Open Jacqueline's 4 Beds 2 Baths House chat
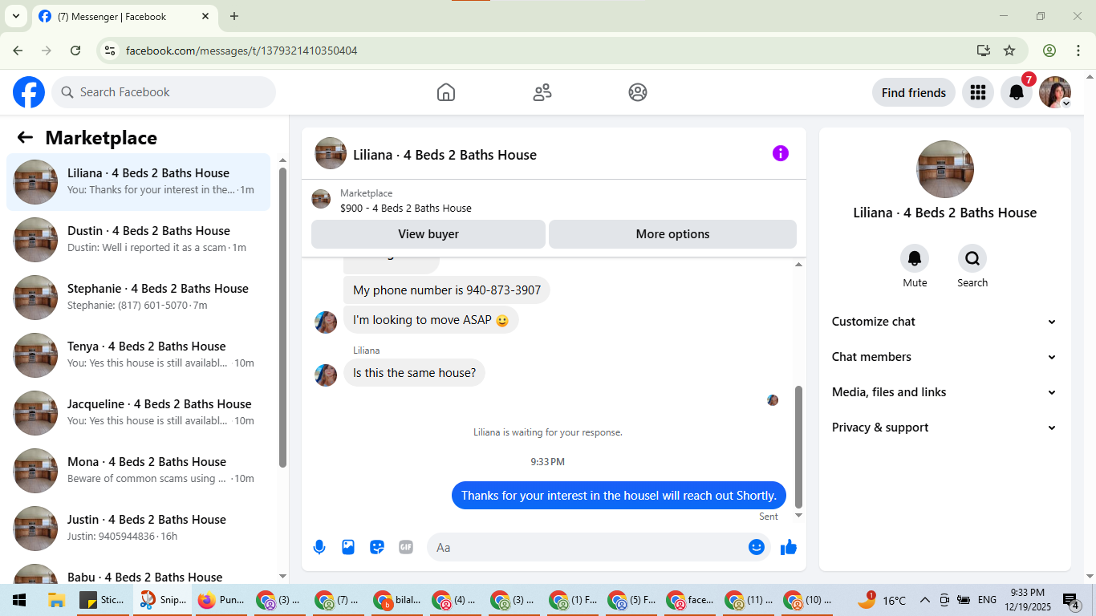This screenshot has width=1096, height=616. (139, 413)
